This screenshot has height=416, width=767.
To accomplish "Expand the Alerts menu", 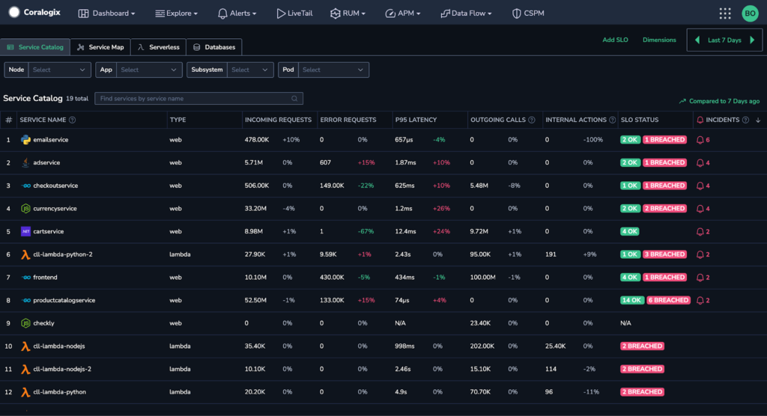I will pos(237,13).
